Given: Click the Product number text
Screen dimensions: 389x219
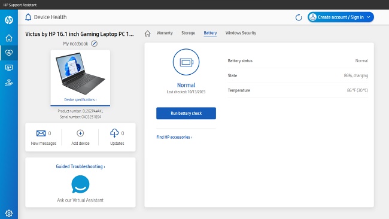Looking at the screenshot, I should [80, 111].
